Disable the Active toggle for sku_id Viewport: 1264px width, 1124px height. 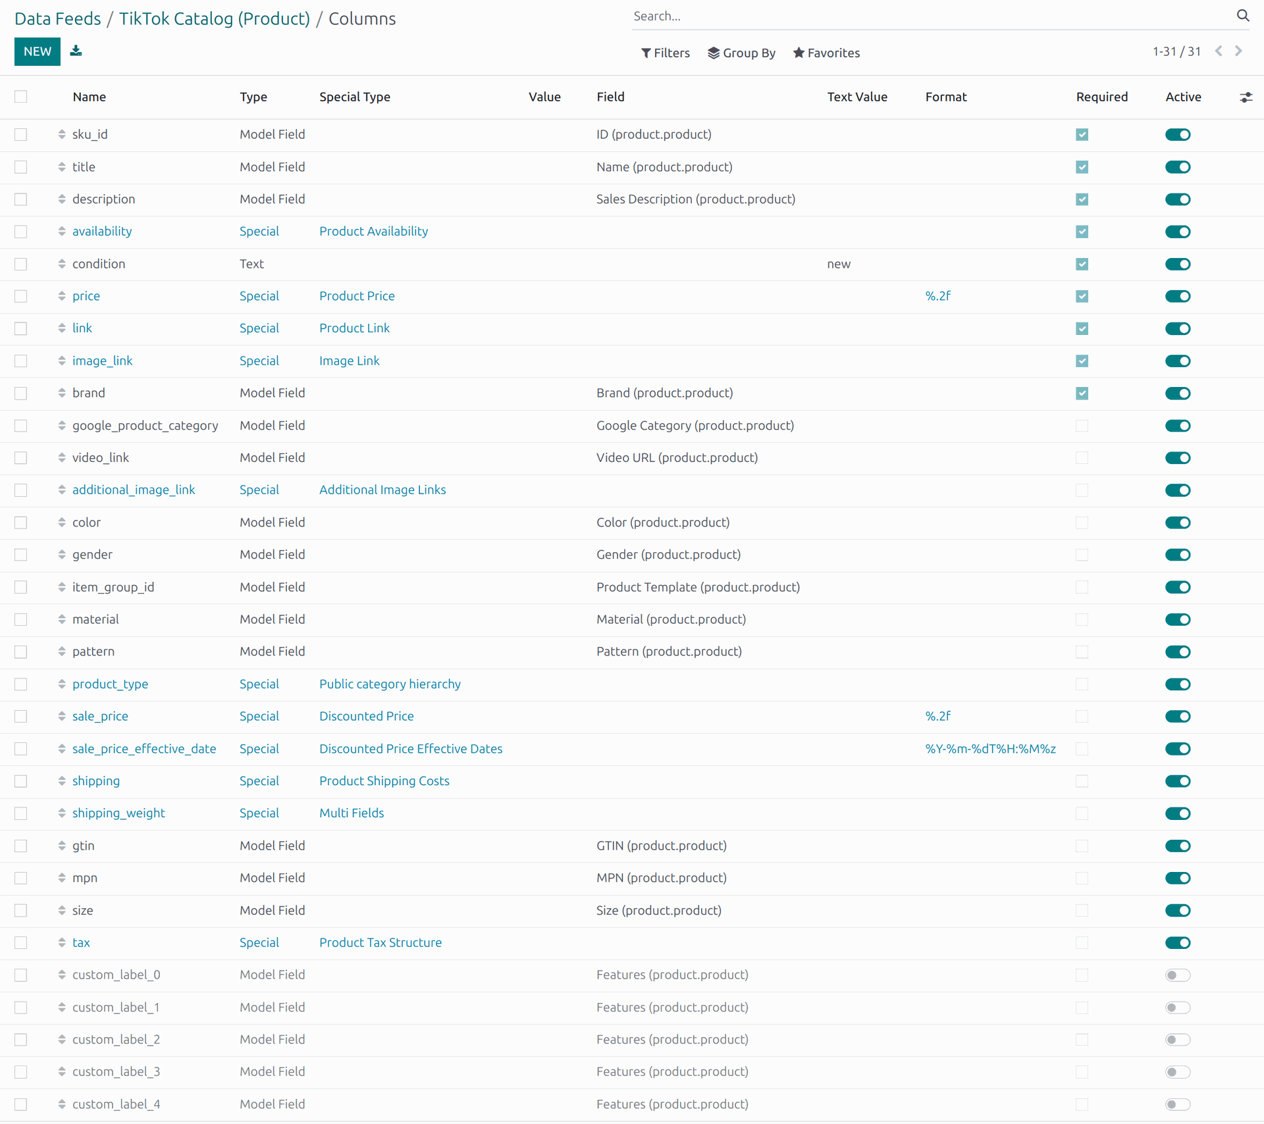pos(1178,135)
